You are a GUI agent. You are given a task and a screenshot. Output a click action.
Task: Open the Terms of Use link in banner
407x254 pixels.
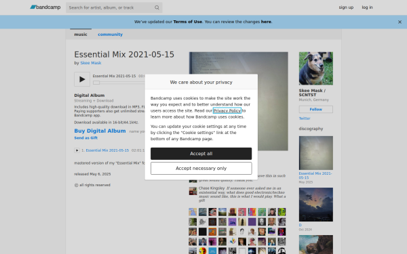coord(188,22)
